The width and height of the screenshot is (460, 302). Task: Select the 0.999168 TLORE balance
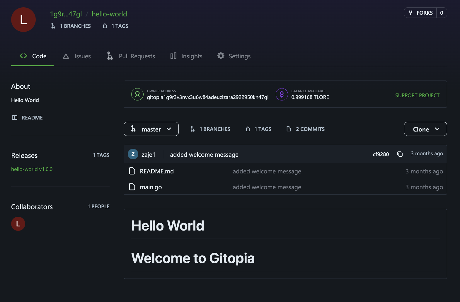click(x=310, y=97)
